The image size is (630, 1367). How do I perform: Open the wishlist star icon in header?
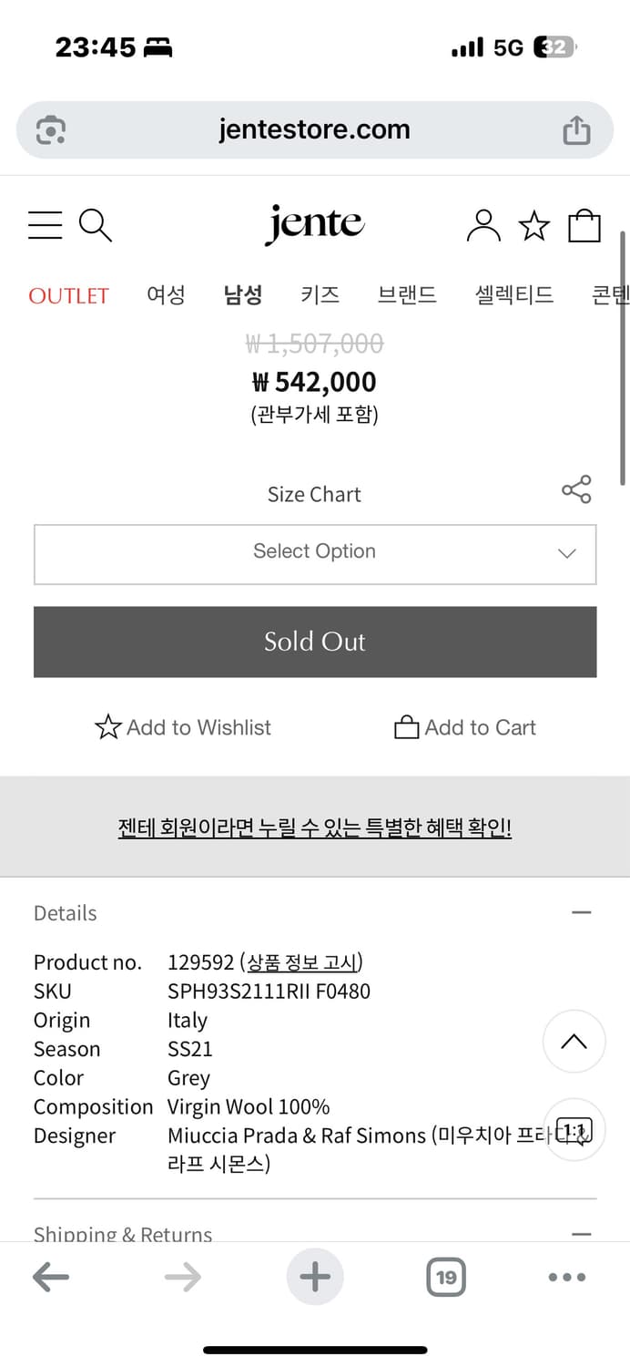coord(534,225)
